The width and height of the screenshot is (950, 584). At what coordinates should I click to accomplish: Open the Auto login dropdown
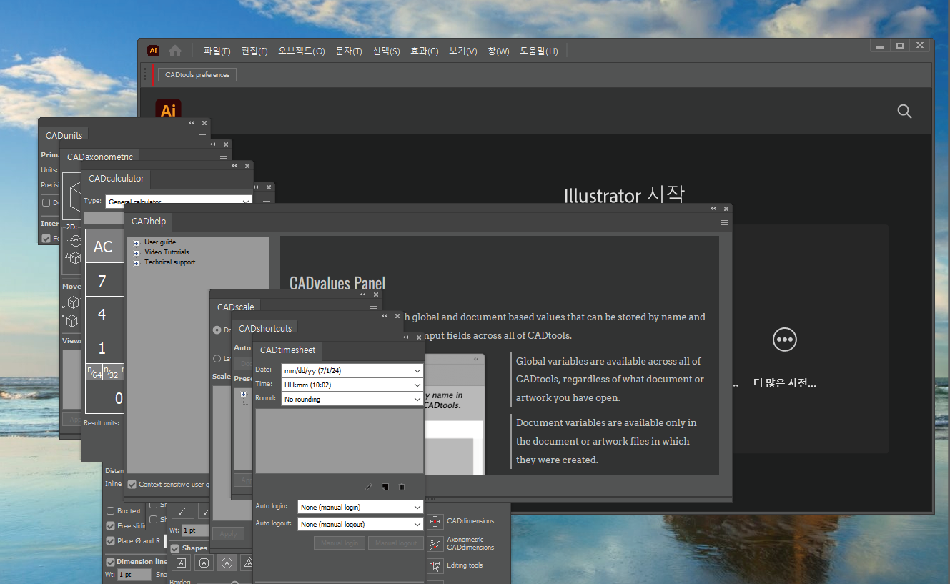click(x=361, y=507)
